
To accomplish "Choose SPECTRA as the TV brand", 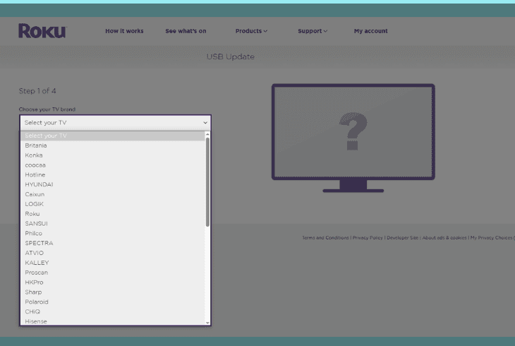I will tap(113, 243).
